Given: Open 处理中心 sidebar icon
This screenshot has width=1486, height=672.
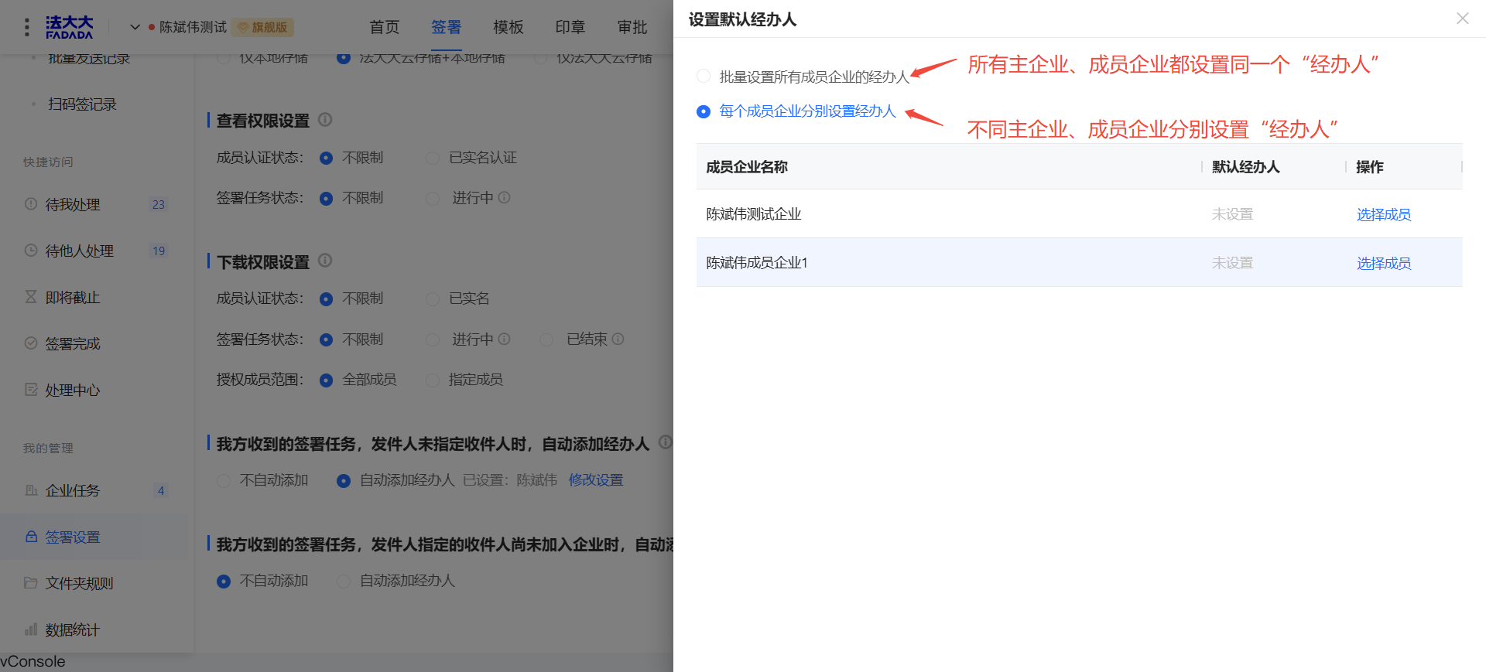Looking at the screenshot, I should [31, 390].
